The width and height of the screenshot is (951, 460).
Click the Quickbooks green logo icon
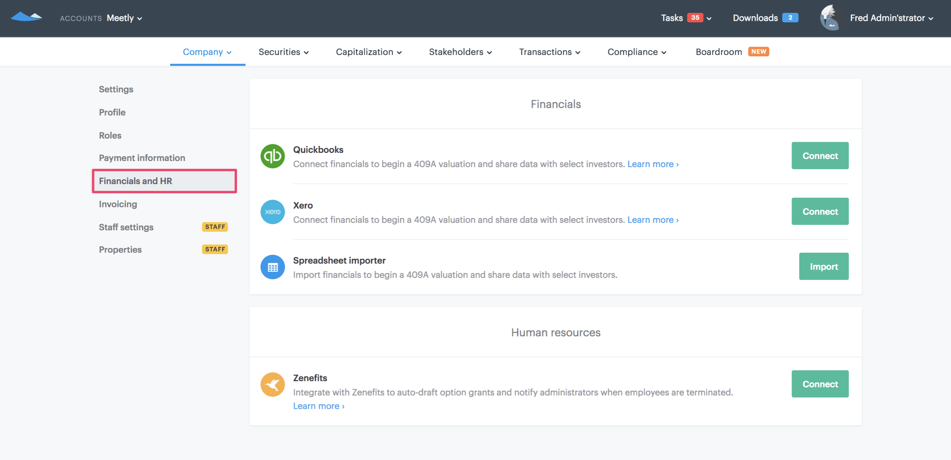273,156
